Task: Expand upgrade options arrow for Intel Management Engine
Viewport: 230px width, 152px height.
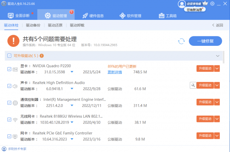Action: pos(217,102)
